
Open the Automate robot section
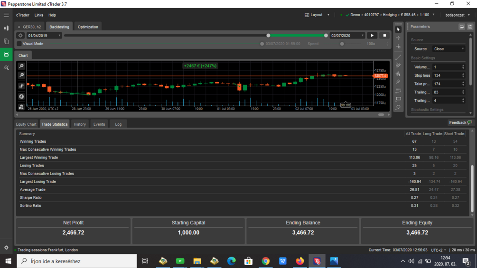point(6,55)
